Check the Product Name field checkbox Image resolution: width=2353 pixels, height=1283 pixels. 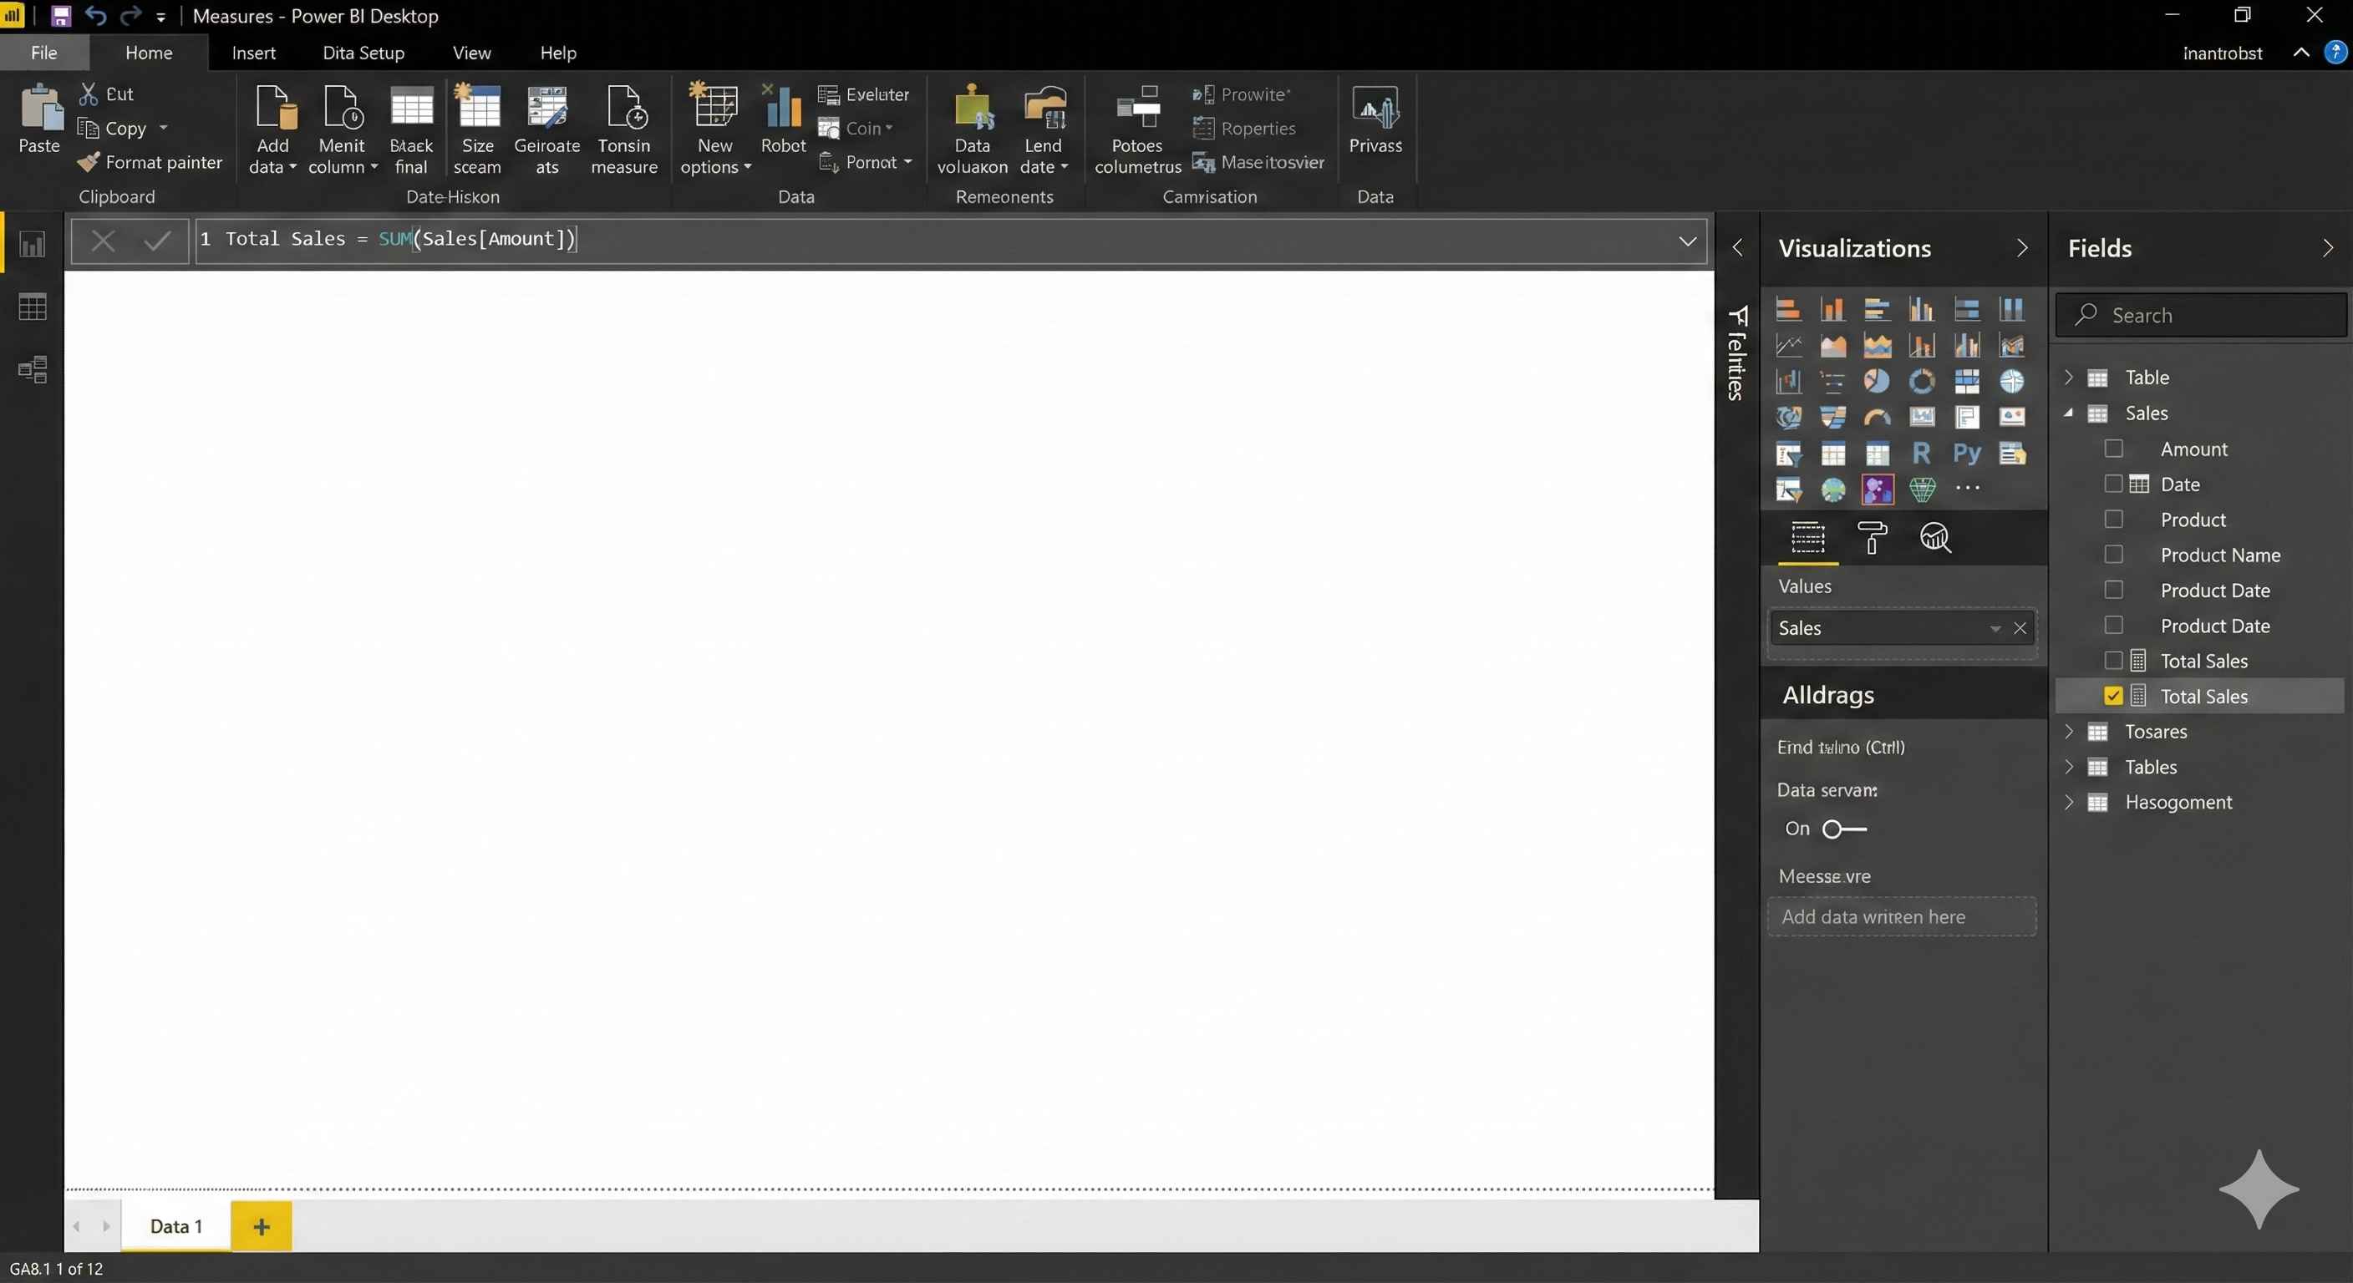click(x=2112, y=555)
